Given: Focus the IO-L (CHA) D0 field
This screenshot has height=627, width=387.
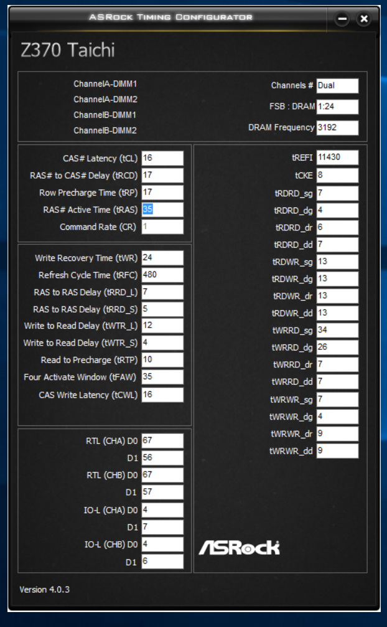Looking at the screenshot, I should (162, 510).
